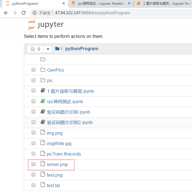
Task: Click the file icon of server.png
Action: [43, 164]
